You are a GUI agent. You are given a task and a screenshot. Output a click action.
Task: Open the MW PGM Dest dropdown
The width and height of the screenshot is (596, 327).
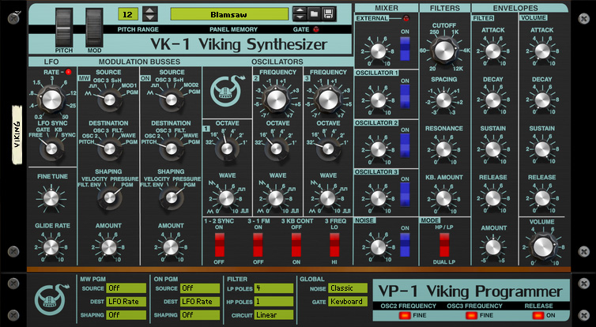[x=126, y=302]
